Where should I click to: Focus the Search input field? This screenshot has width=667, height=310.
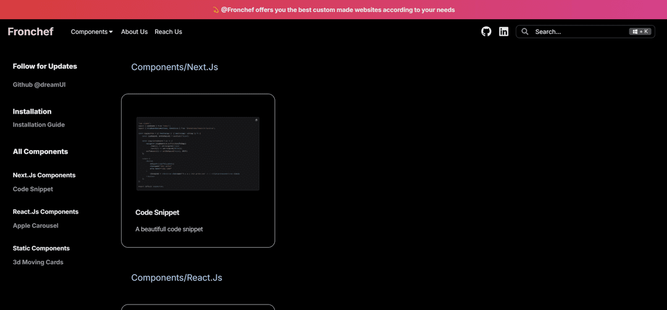coord(585,31)
